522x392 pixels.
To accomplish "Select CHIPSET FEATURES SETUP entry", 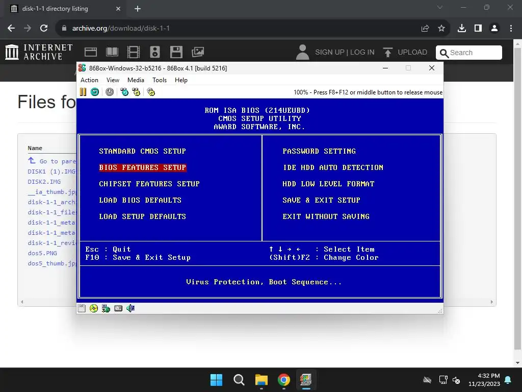I will [149, 184].
